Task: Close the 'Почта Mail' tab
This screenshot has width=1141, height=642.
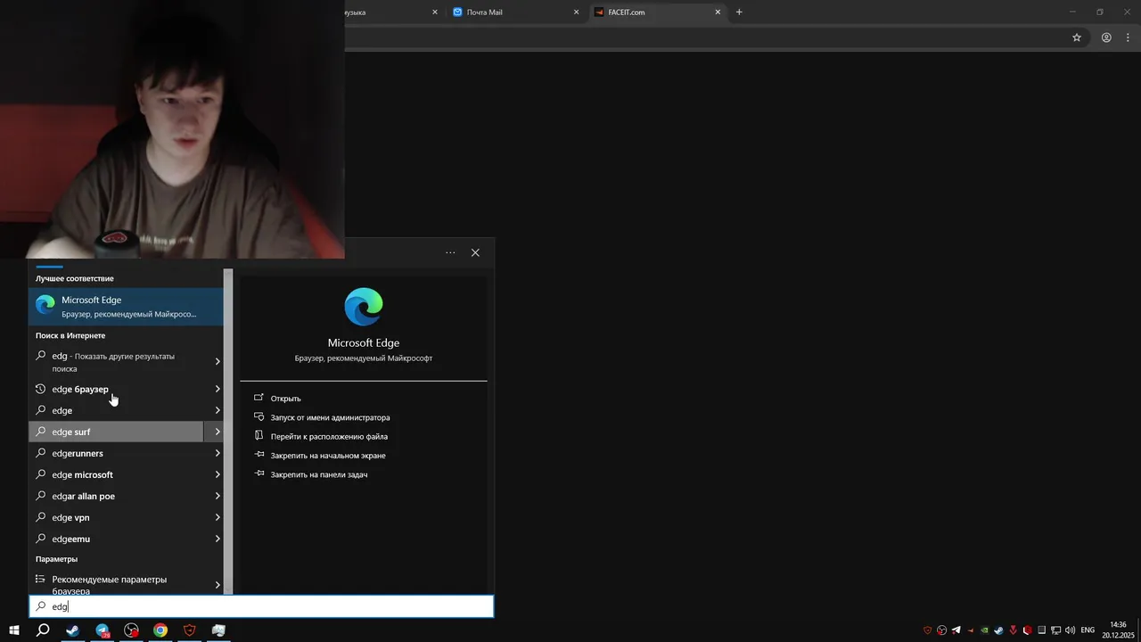Action: pyautogui.click(x=576, y=12)
